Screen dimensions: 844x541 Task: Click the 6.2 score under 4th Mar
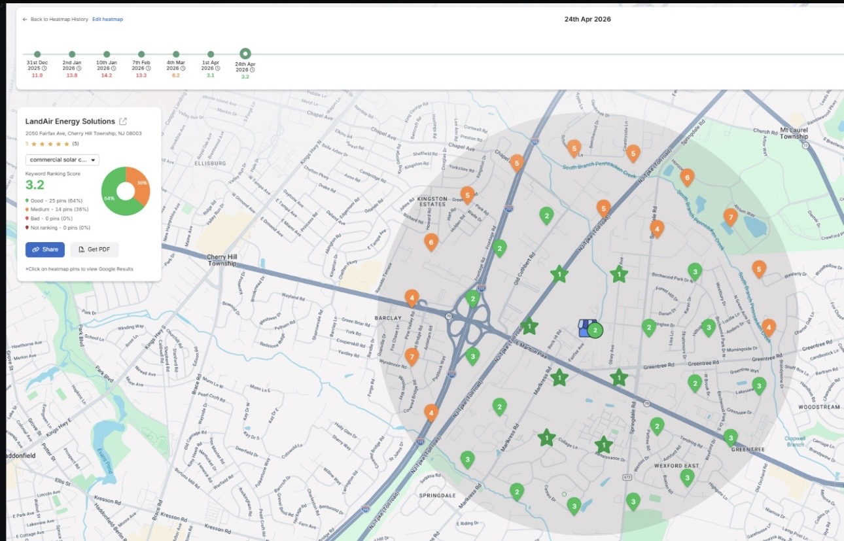176,76
